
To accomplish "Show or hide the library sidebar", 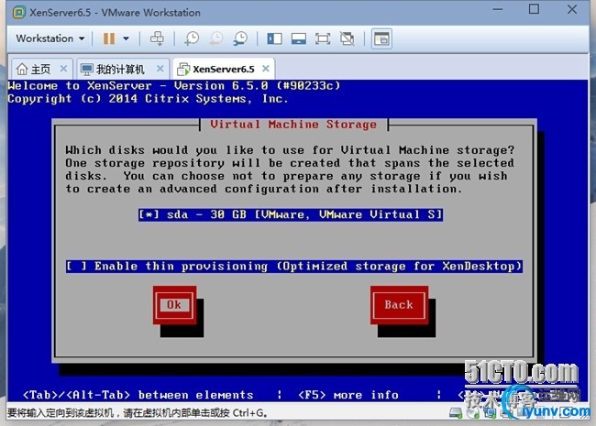I will click(274, 38).
